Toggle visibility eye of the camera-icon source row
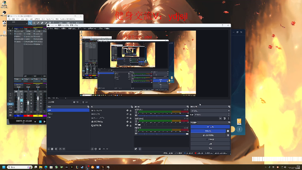Screen dimensions: 302x170 pos(127,122)
